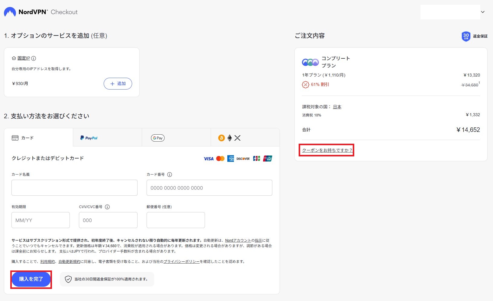Click the JCB card logo
Viewport: 493px width, 301px height.
coord(256,159)
